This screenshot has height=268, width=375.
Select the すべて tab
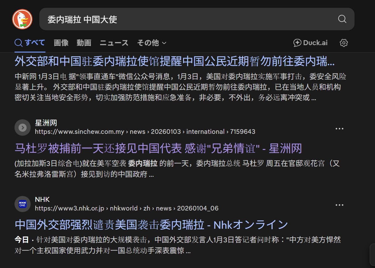tap(30, 43)
